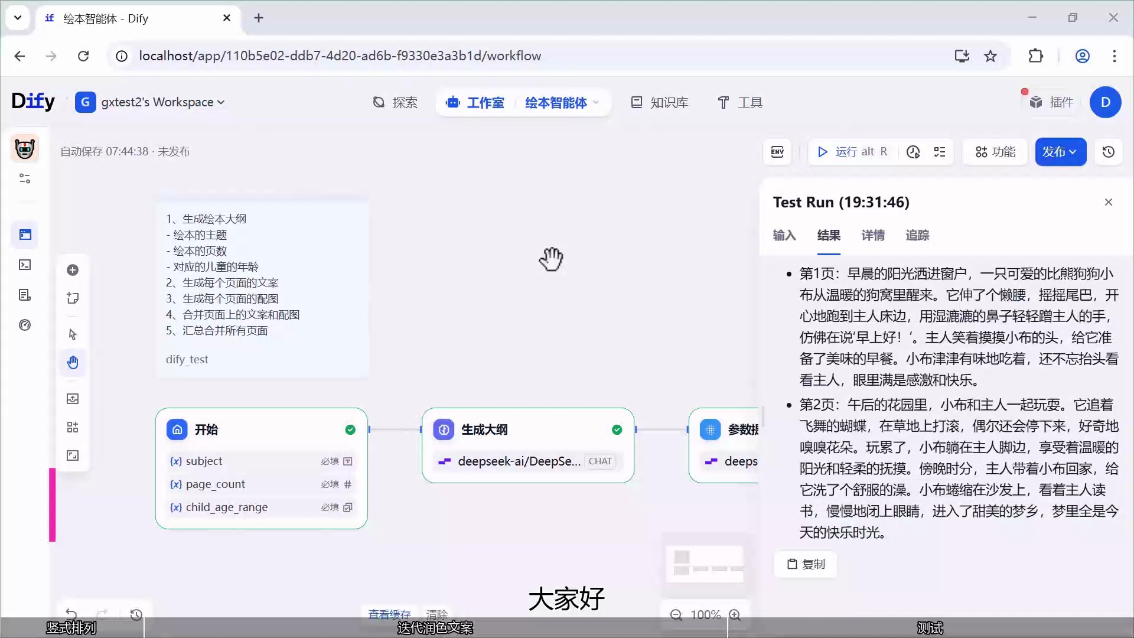The height and width of the screenshot is (638, 1134).
Task: Switch to the 详情 tab
Action: click(x=873, y=236)
